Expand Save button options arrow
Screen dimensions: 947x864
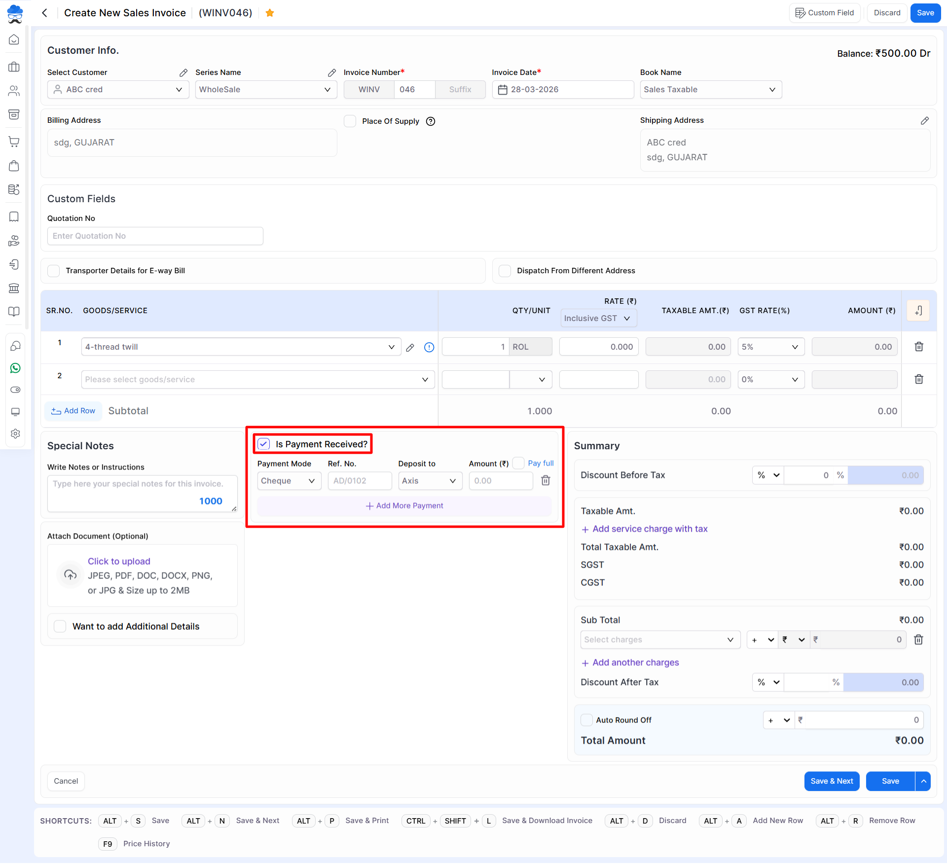(923, 781)
